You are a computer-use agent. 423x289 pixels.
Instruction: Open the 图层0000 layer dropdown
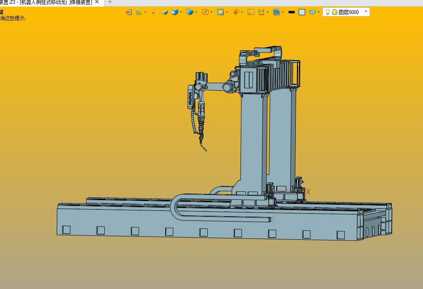tap(366, 12)
